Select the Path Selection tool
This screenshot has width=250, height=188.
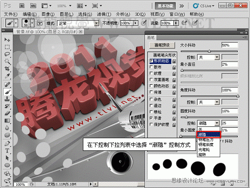tap(7, 158)
